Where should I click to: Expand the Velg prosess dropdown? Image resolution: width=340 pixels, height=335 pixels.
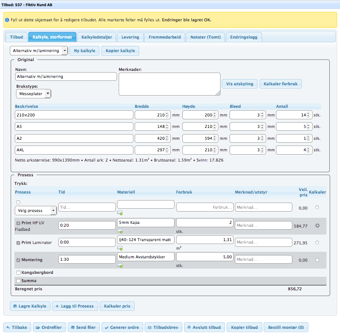(x=36, y=210)
